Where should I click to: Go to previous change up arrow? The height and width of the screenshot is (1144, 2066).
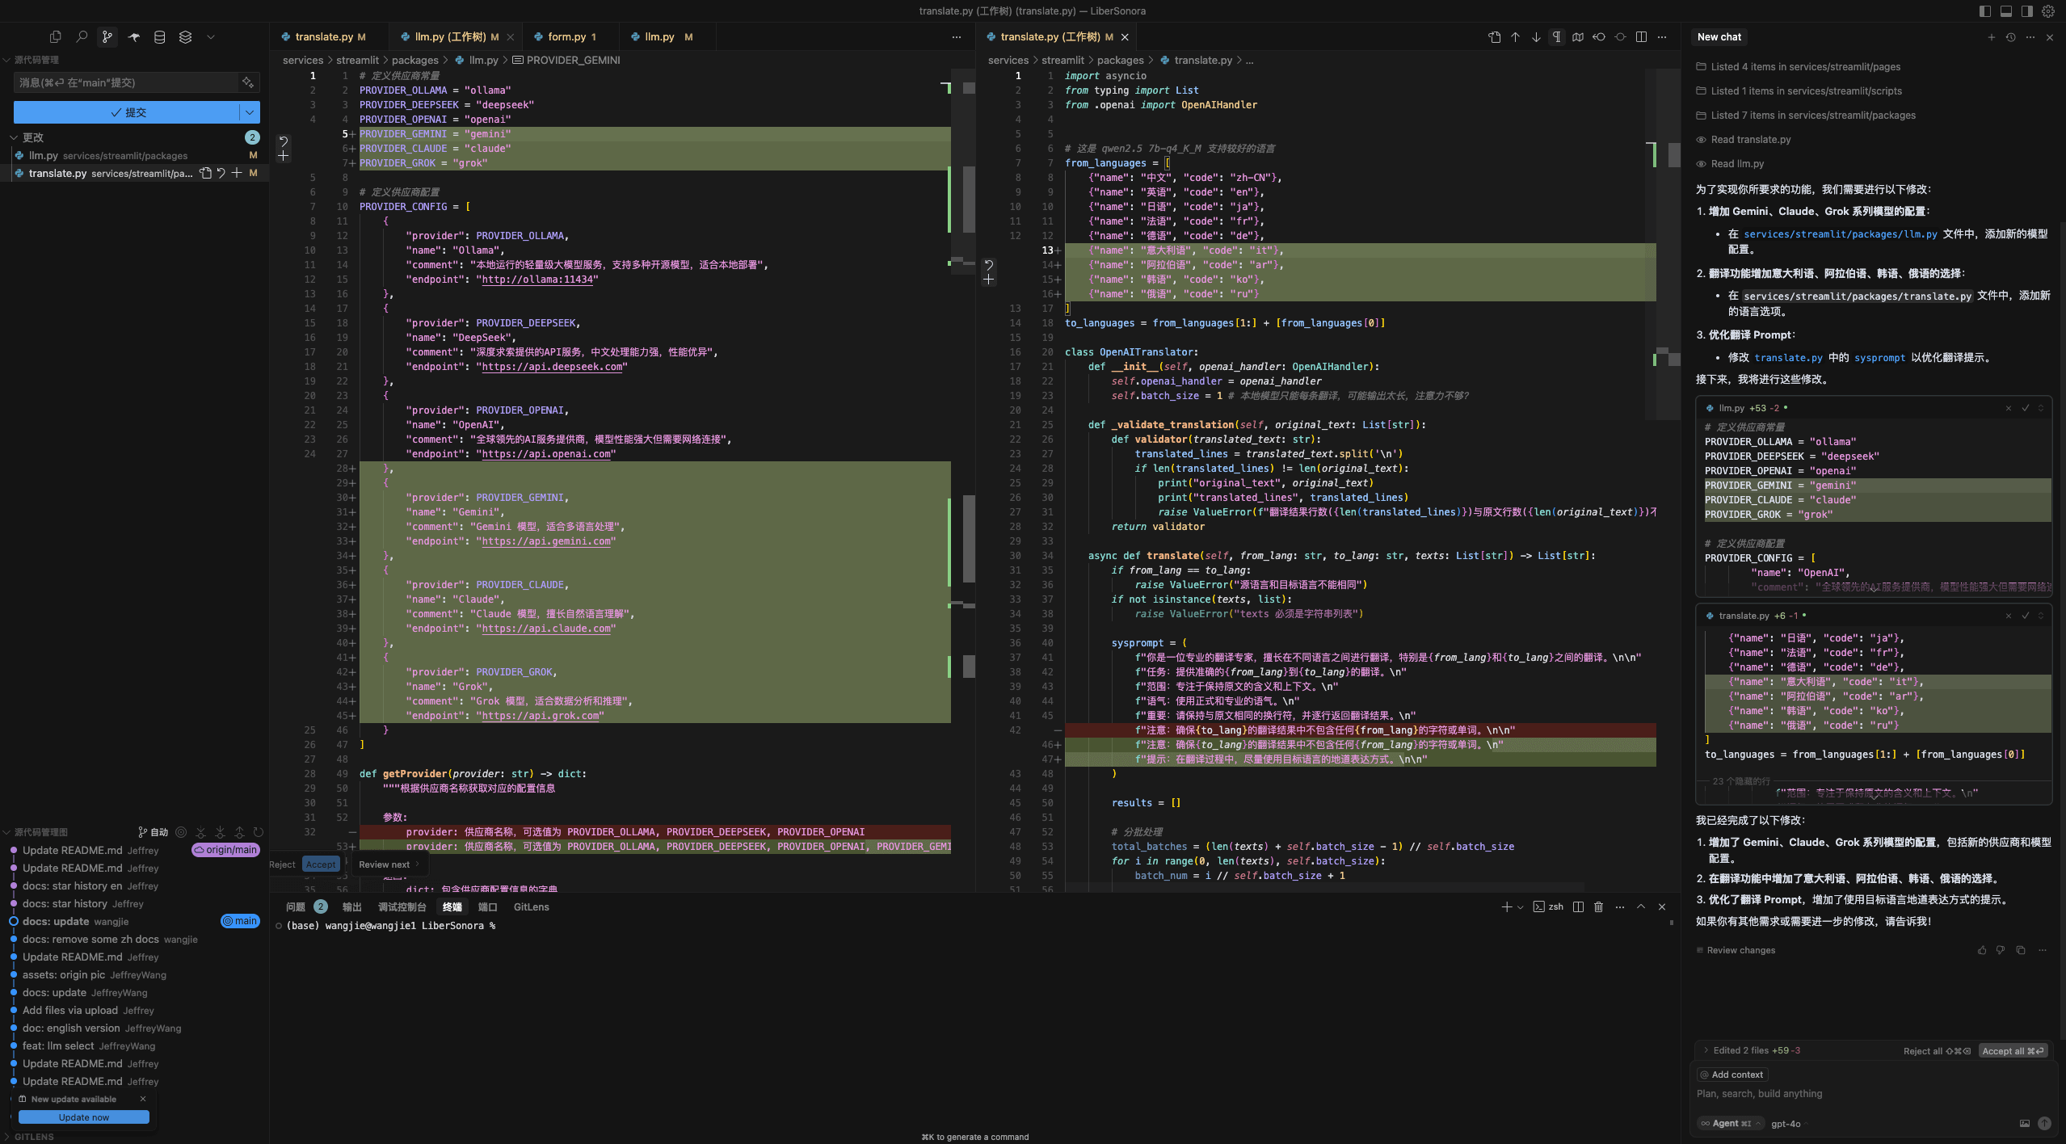(x=1516, y=37)
